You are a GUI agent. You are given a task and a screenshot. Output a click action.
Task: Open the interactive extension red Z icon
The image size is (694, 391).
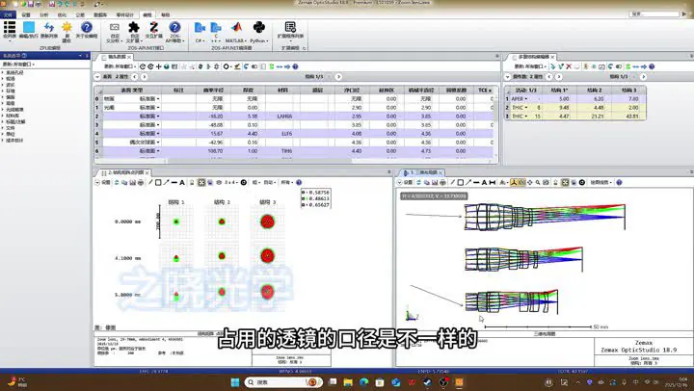click(154, 27)
